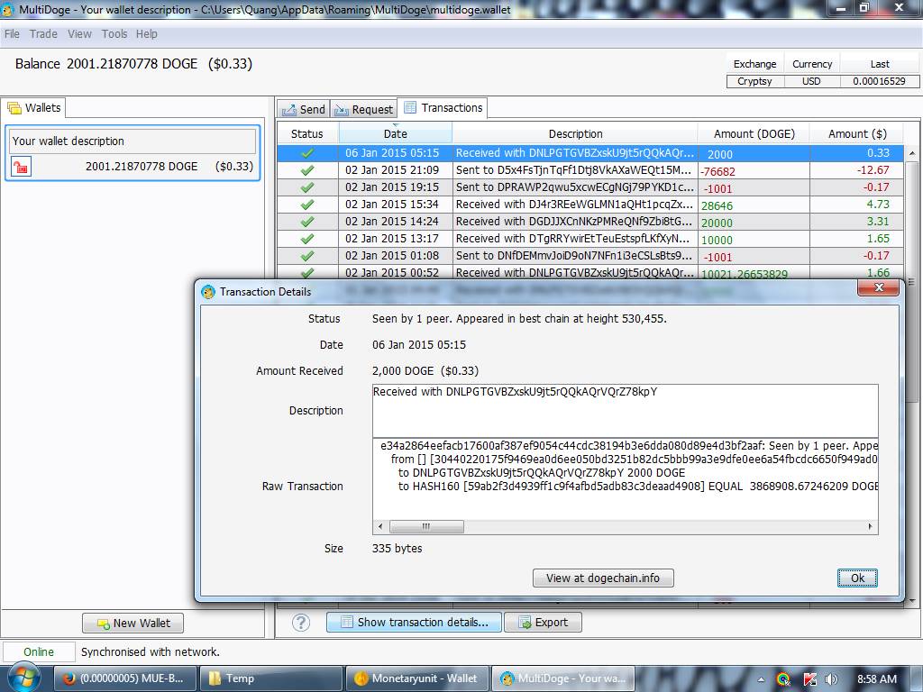Viewport: 923px width, 692px height.
Task: Click green checkmark status for 02 Jan 2015 21:09
Action: [x=306, y=170]
